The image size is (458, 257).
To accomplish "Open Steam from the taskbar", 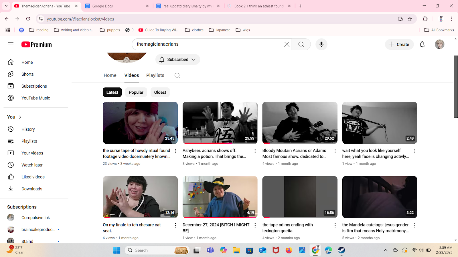I will pyautogui.click(x=341, y=250).
